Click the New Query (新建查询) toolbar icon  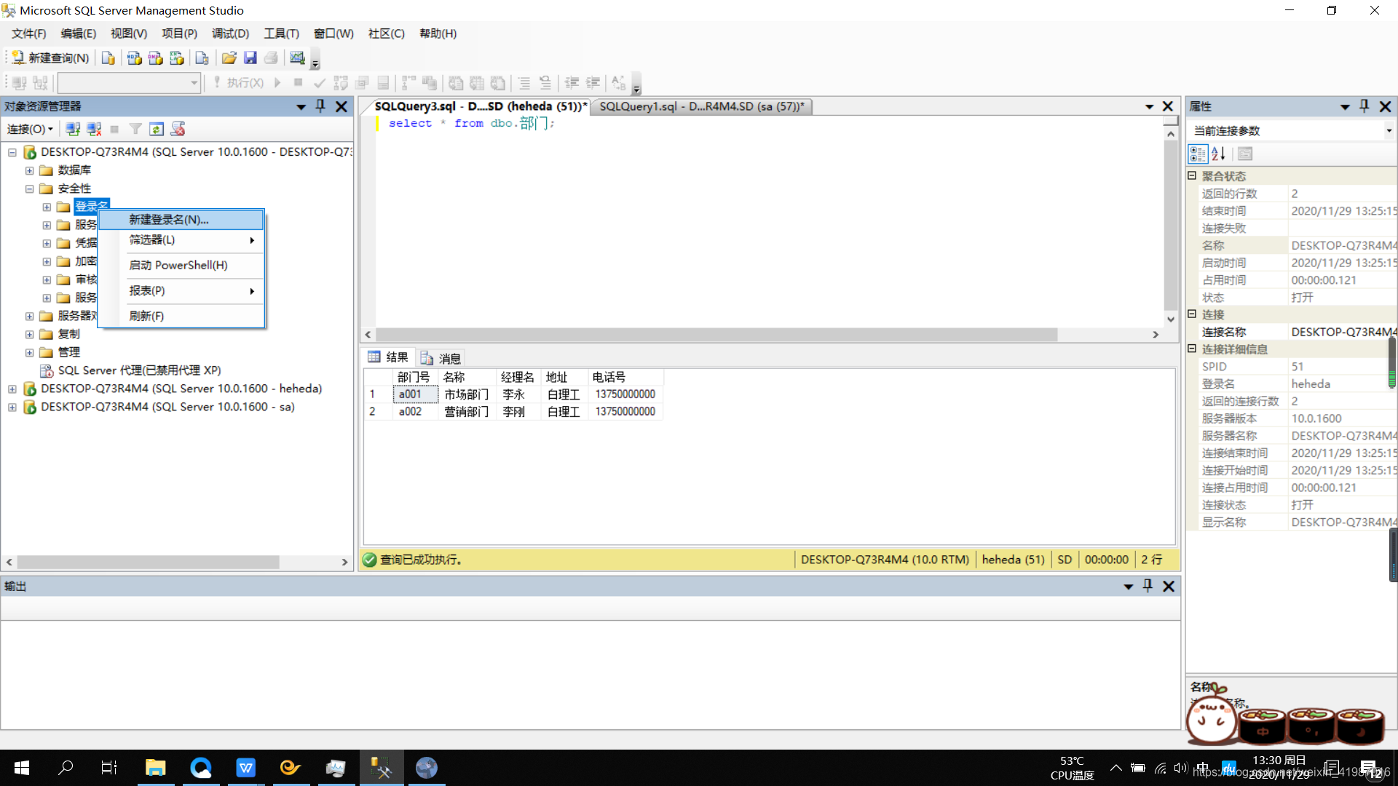(50, 57)
